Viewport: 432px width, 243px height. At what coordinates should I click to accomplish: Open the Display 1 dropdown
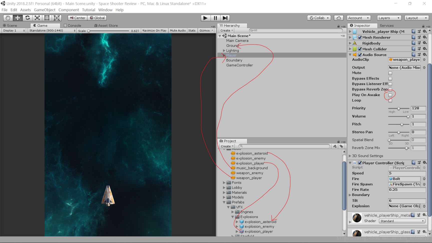point(14,30)
